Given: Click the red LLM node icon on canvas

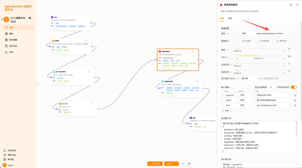Looking at the screenshot, I should (160, 51).
